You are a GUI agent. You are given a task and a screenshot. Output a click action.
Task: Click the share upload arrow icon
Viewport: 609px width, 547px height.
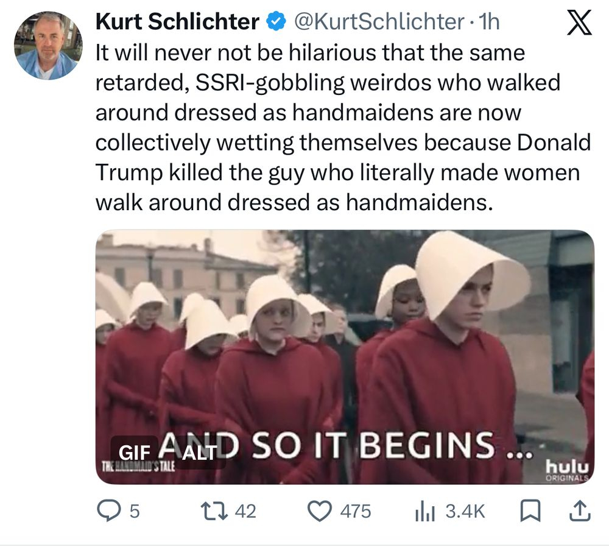[580, 511]
